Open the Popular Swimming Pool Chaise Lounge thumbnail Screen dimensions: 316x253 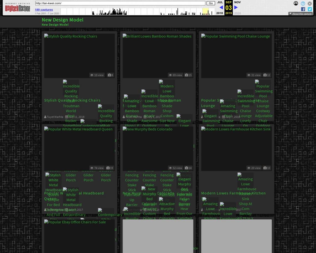coord(236,56)
